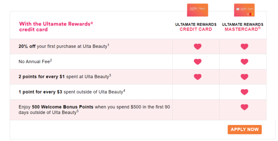278x141 pixels.
Task: Select the Credit Card heart for No Annual Fee
Action: pos(197,62)
